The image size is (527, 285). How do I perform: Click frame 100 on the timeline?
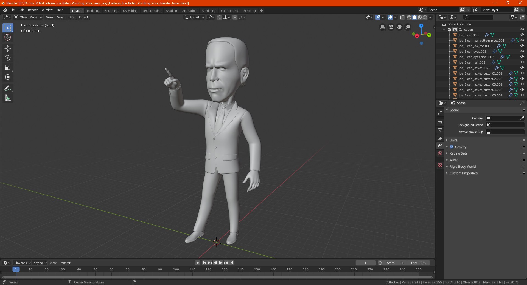click(176, 269)
